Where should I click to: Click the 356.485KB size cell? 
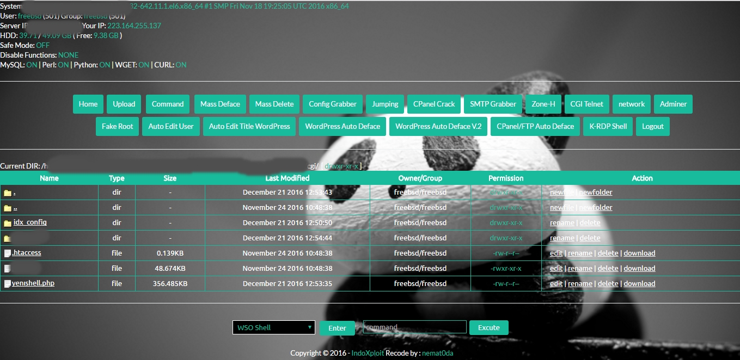(170, 283)
